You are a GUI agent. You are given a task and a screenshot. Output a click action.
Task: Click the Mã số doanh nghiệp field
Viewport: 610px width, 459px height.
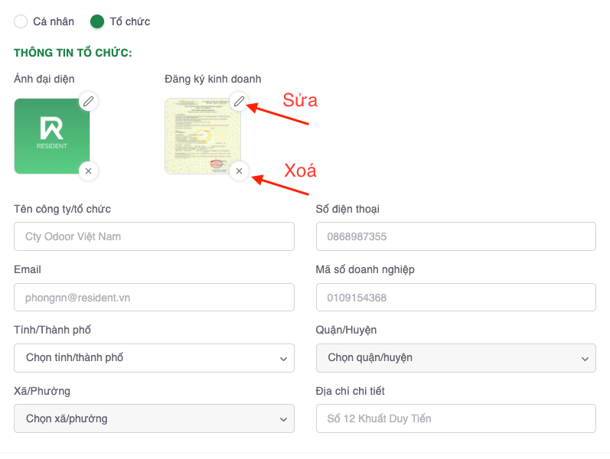click(455, 297)
